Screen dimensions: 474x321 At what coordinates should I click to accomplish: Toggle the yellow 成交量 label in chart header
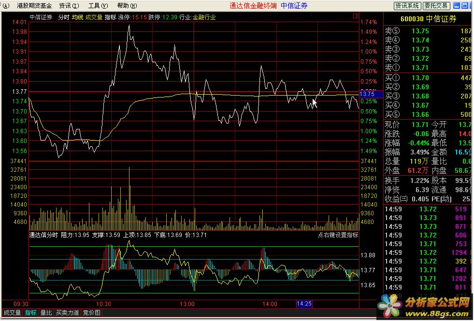coord(94,17)
